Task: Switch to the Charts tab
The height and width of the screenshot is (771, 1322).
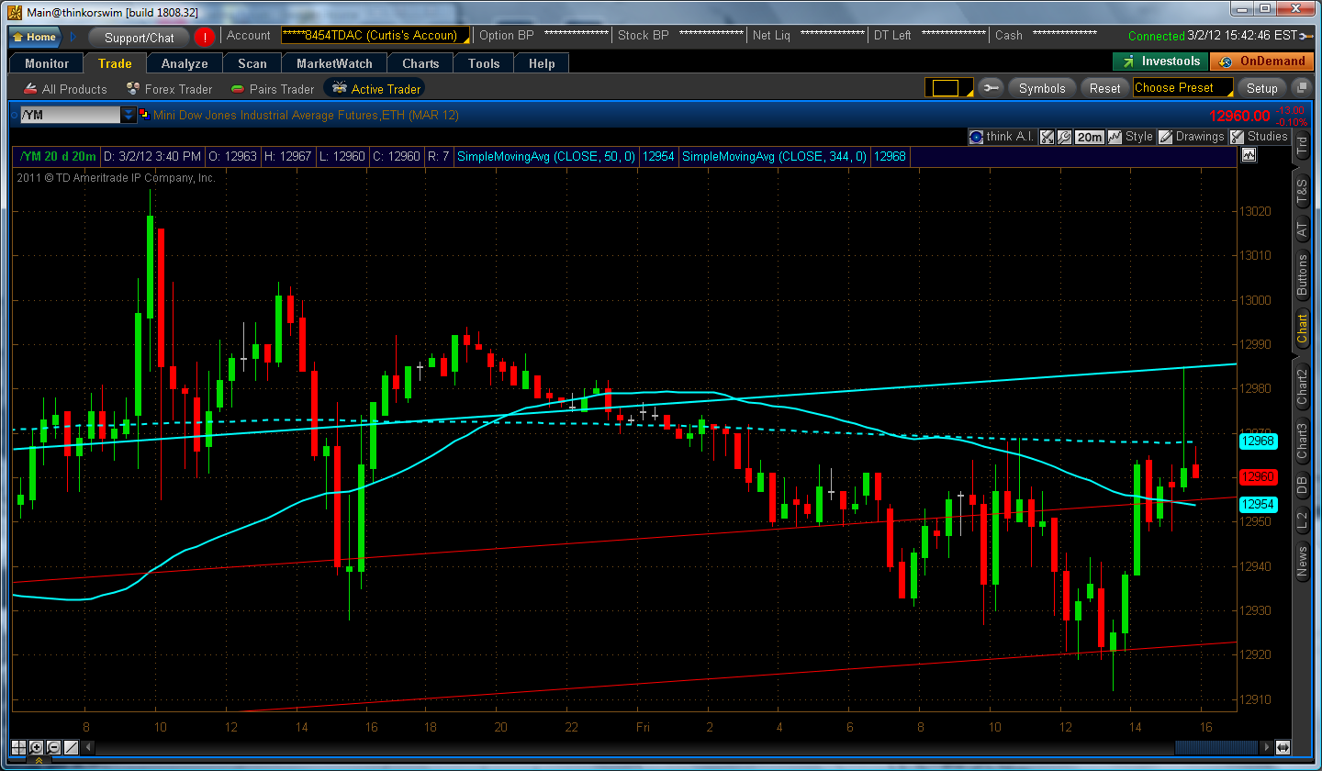Action: click(420, 63)
